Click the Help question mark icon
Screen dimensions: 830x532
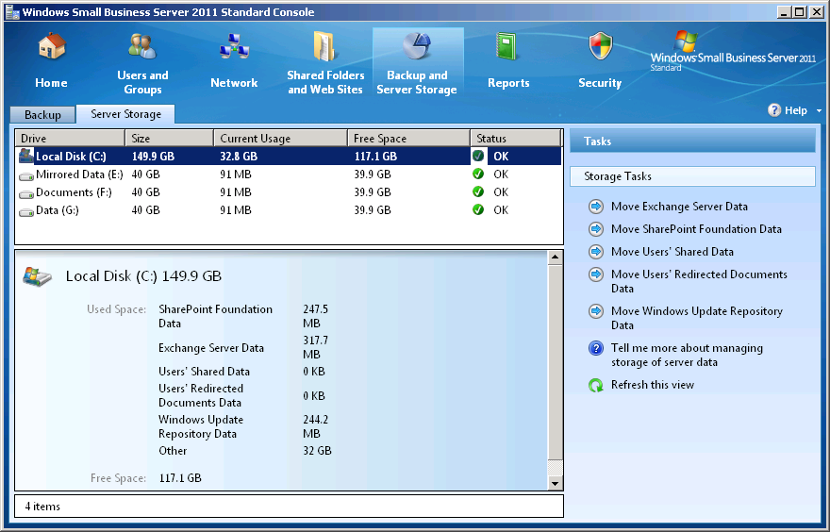point(774,110)
